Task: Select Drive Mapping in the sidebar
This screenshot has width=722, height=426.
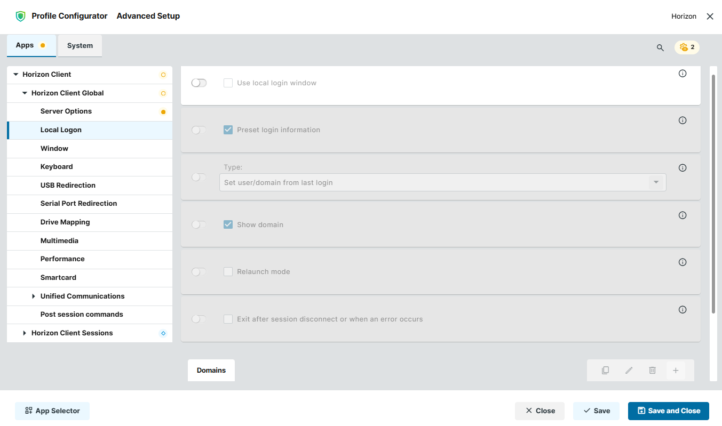Action: (x=90, y=222)
